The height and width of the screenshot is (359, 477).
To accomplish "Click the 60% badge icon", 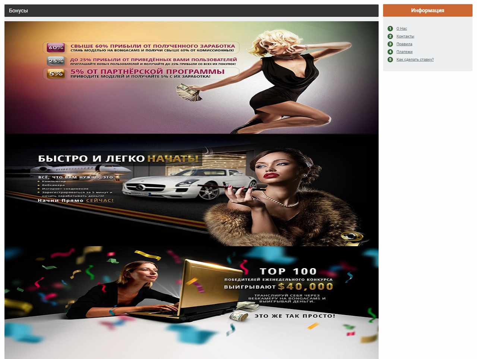I will tap(56, 47).
